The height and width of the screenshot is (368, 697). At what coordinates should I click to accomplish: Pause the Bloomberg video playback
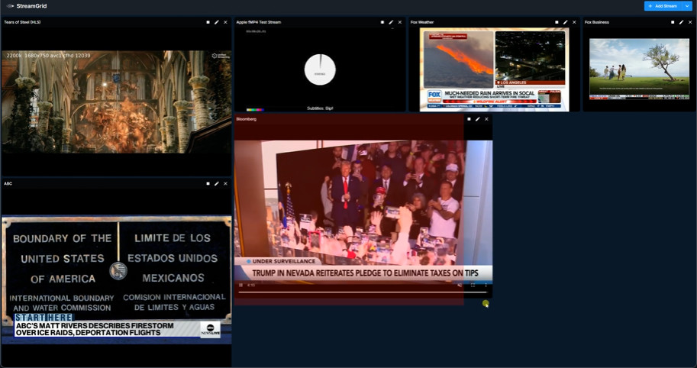[241, 285]
